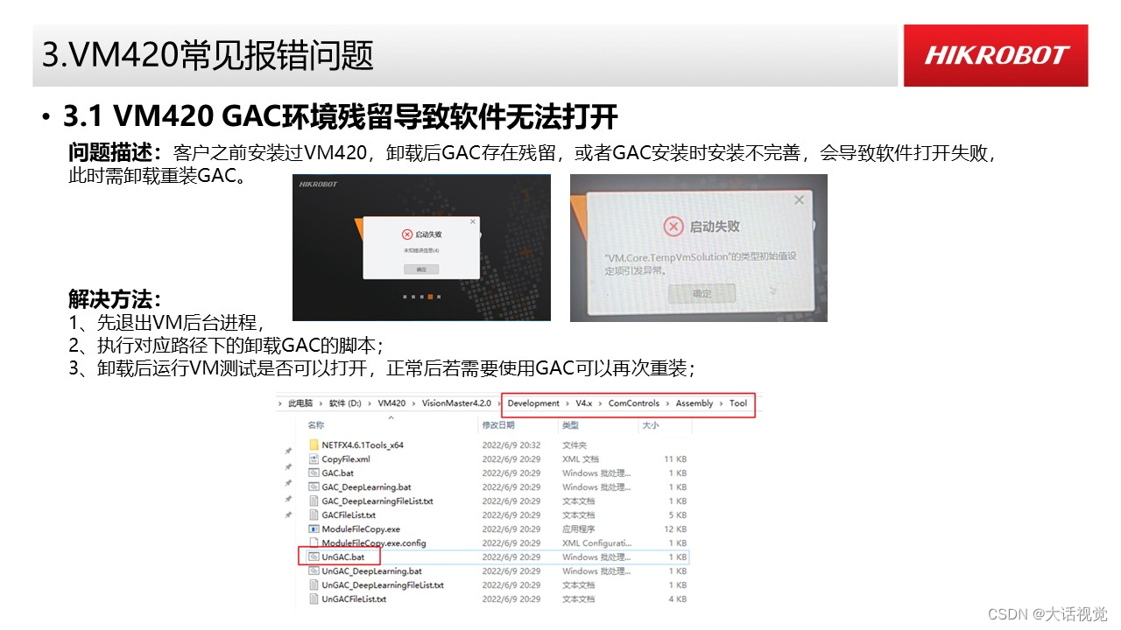1121x630 pixels.
Task: Navigate to VM420 breadcrumb segment
Action: pyautogui.click(x=391, y=403)
